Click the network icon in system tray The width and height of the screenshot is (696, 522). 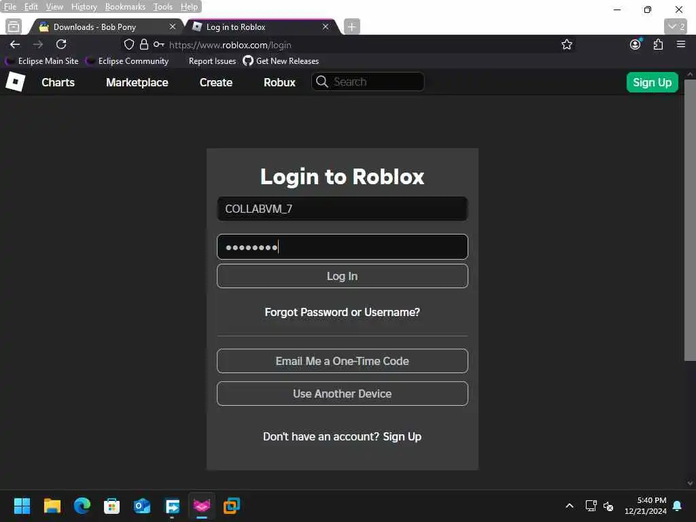click(x=591, y=506)
